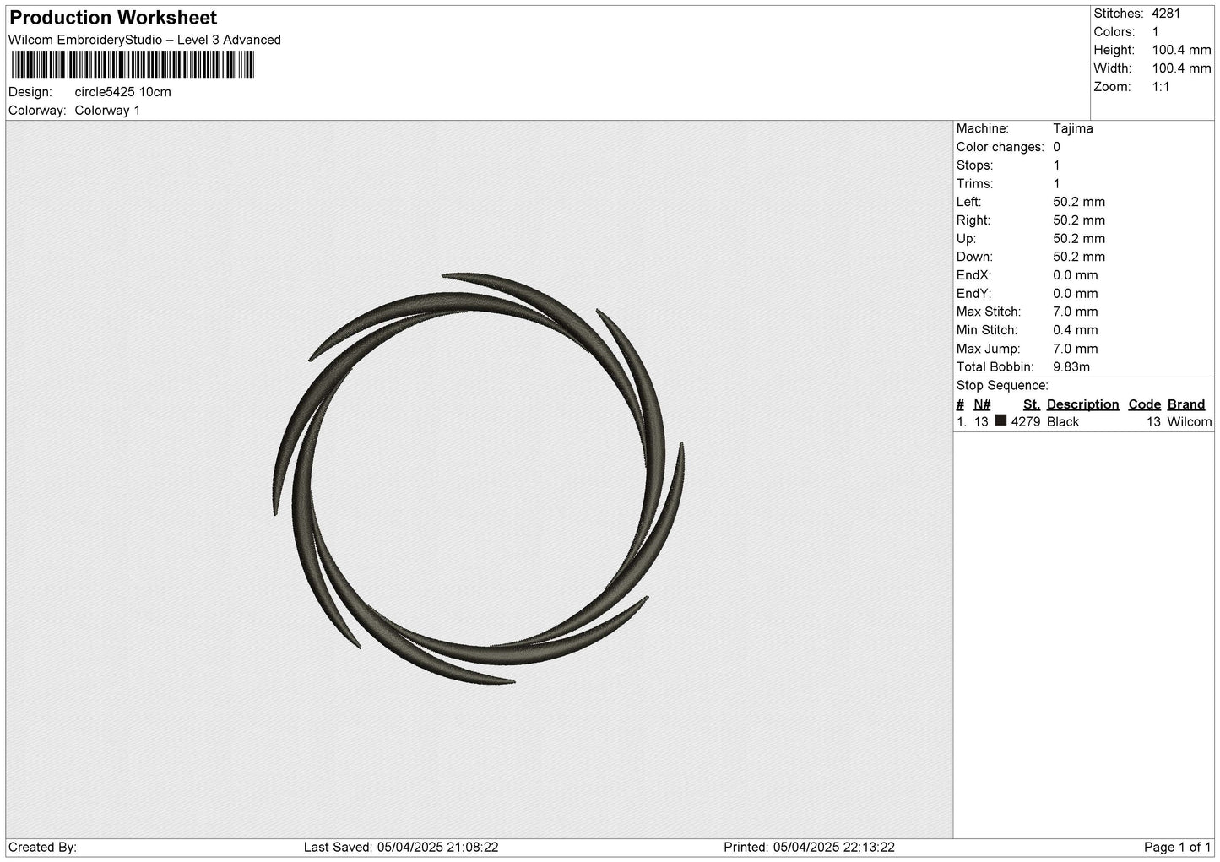This screenshot has height=862, width=1220.
Task: Click the EndY value 0.0 mm
Action: [x=1076, y=294]
